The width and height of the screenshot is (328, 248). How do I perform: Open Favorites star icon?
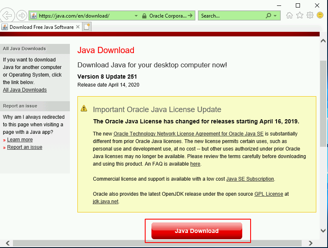point(300,15)
